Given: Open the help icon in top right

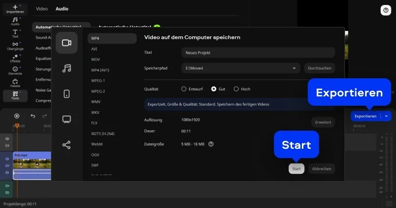Looking at the screenshot, I should tap(385, 10).
